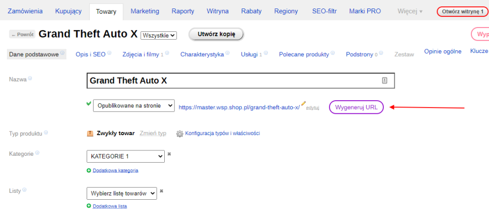Image resolution: width=489 pixels, height=213 pixels.
Task: Open the Wybierz listę towarów dropdown
Action: 122,193
